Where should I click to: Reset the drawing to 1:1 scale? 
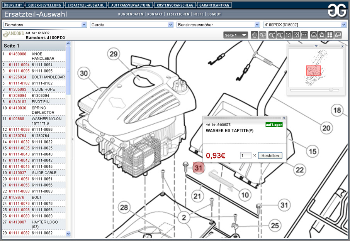(x=288, y=35)
